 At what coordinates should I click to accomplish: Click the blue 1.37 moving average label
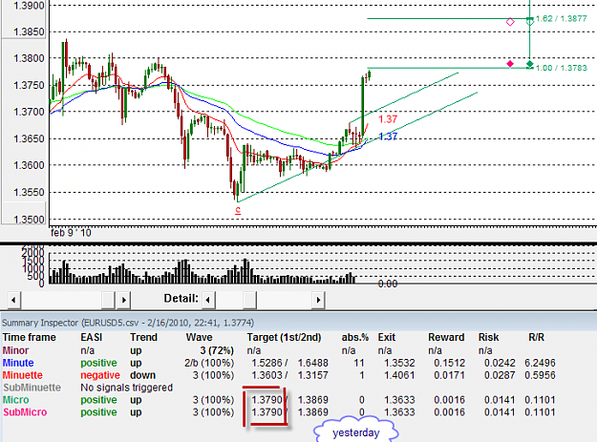click(x=388, y=137)
